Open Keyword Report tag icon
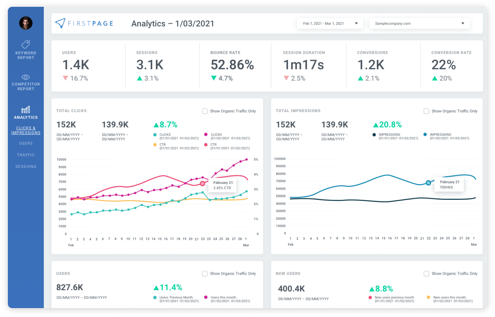The height and width of the screenshot is (317, 495). 26,44
